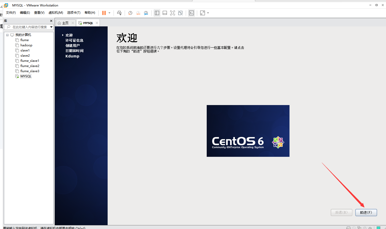Click the 创建用户 step in sidebar

(72, 46)
